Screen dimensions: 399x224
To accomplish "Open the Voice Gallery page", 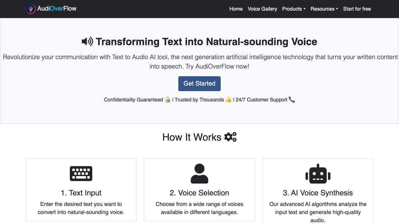I will point(262,9).
